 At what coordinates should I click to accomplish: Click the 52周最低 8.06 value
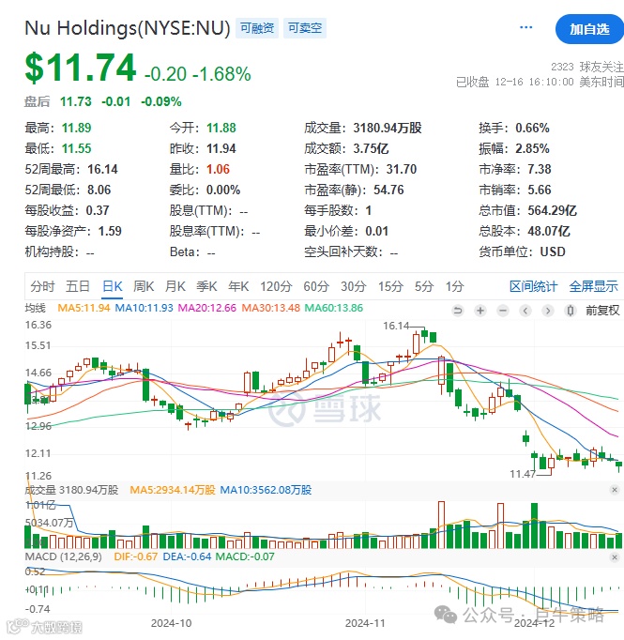pos(99,190)
